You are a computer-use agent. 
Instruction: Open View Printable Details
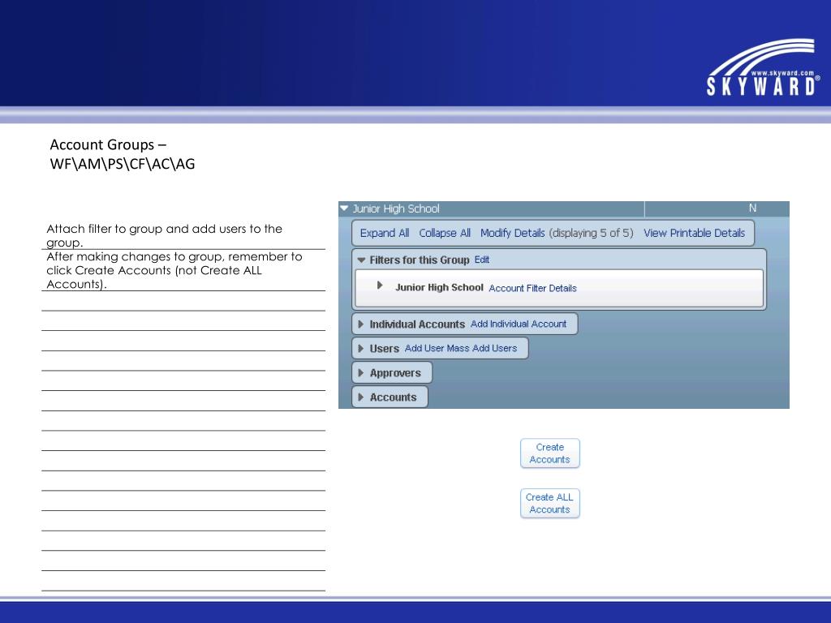tap(695, 233)
